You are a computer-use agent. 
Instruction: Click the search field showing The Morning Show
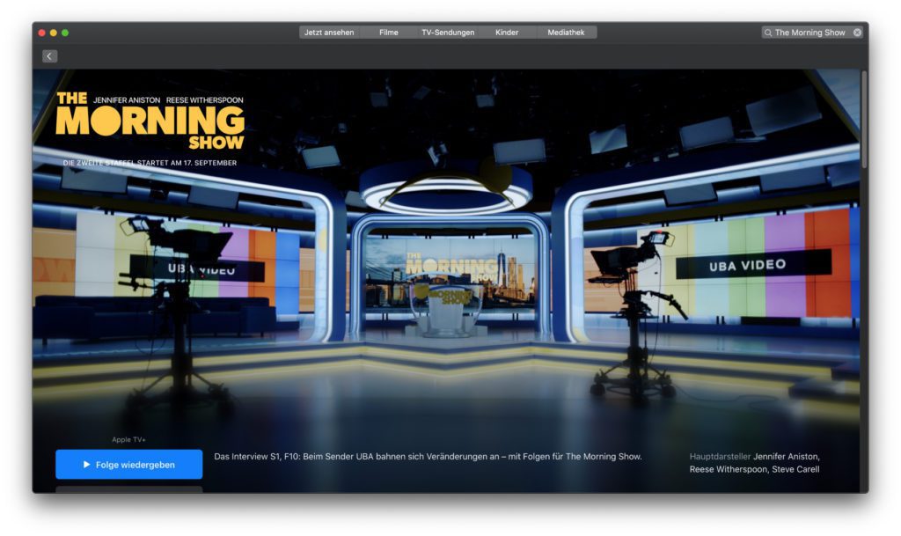809,31
